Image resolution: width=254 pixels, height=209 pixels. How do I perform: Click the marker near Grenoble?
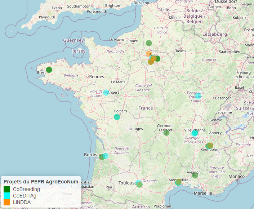tap(209, 146)
